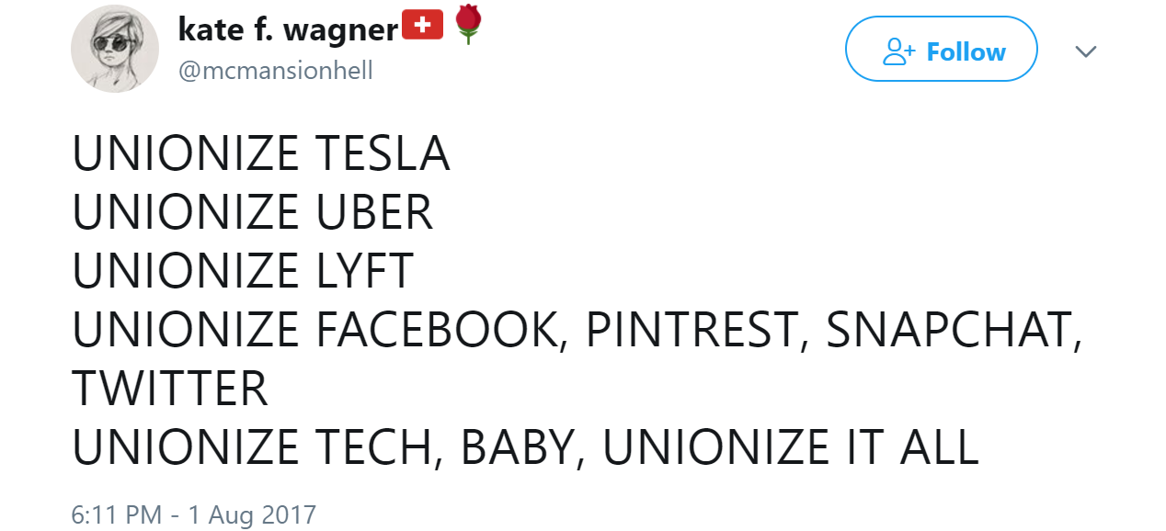Click the word TWITTER in the tweet
The image size is (1166, 531).
(x=170, y=390)
